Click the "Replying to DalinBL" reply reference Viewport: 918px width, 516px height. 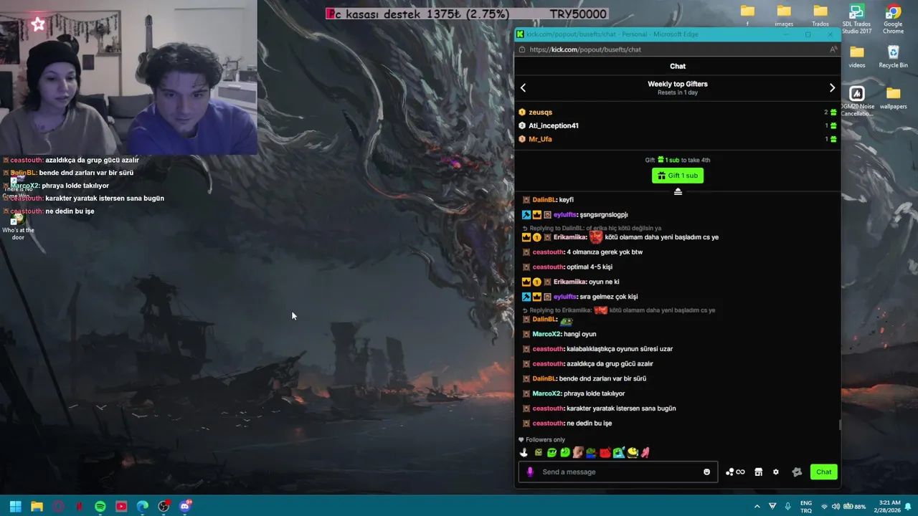[x=595, y=229]
